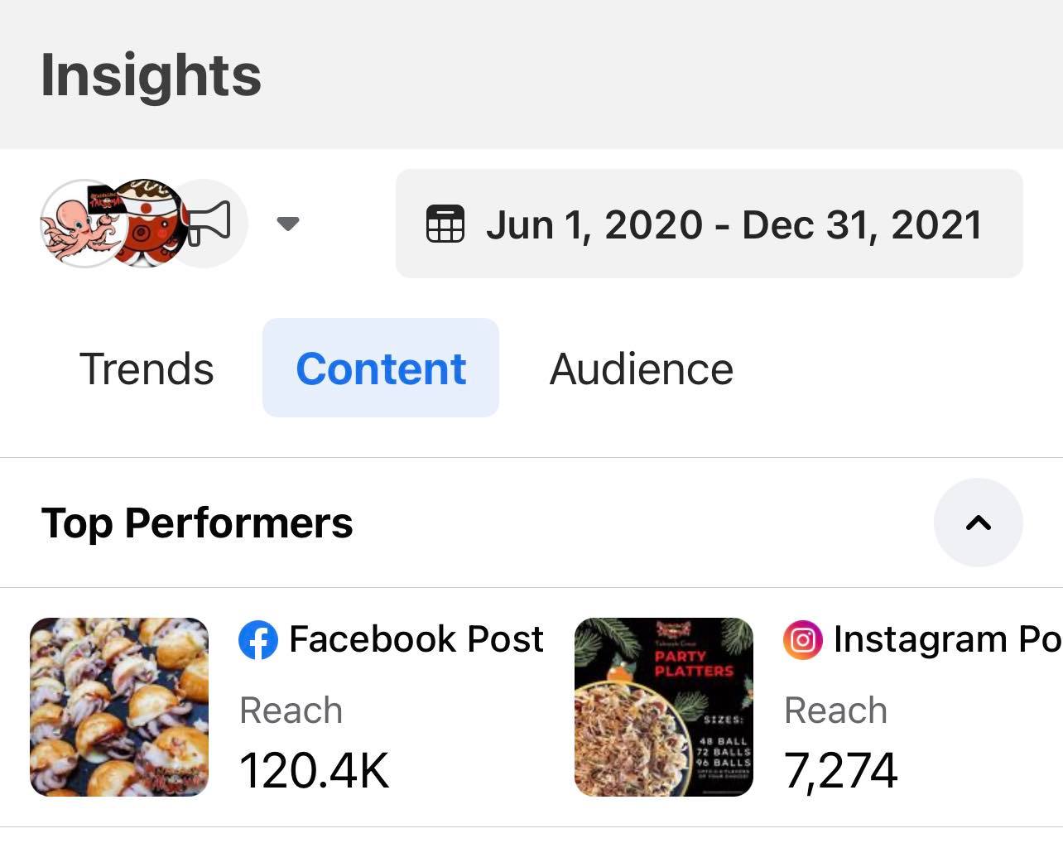
Task: Open the Jun 1, 2020 - Dec 31, 2021 date range
Action: (733, 224)
